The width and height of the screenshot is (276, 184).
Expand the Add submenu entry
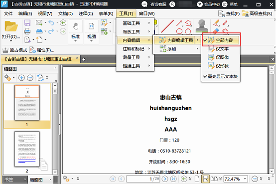177,49
